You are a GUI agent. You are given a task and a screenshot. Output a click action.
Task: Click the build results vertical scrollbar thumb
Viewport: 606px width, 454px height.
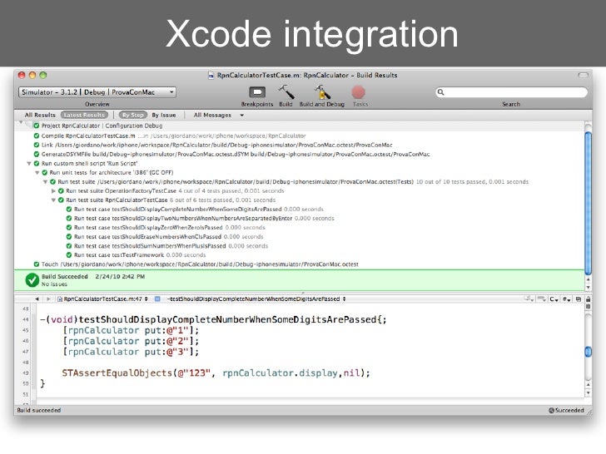click(588, 203)
